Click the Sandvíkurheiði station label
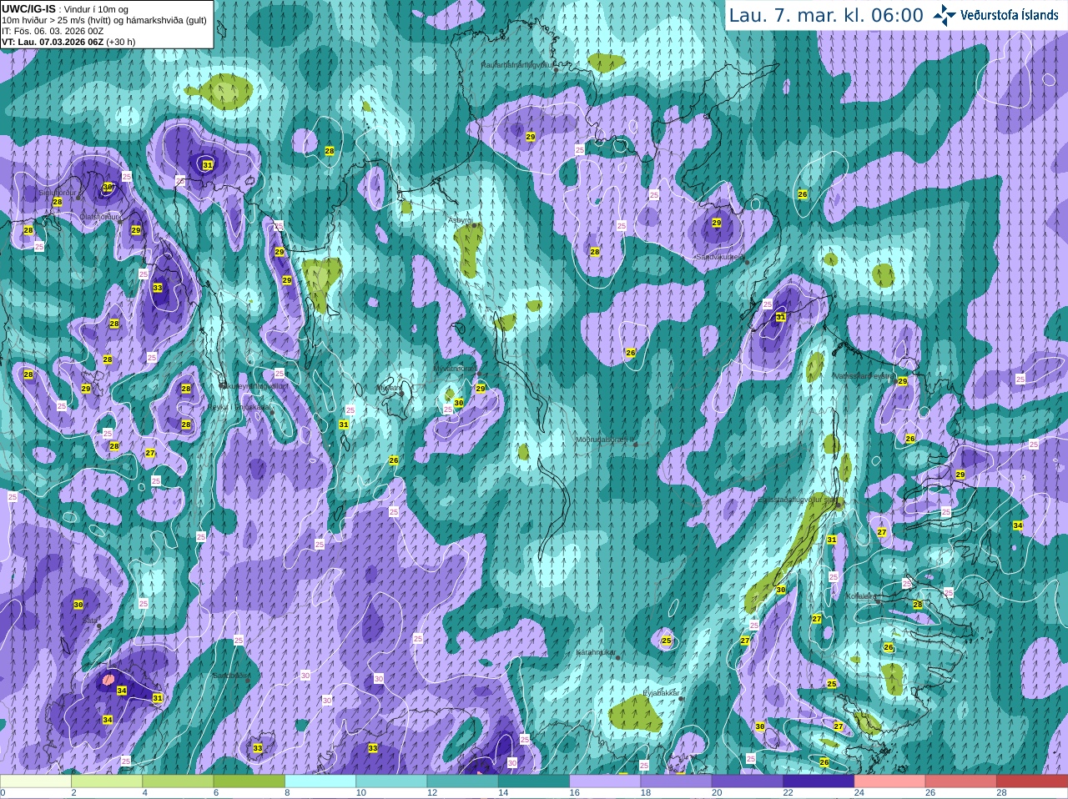The height and width of the screenshot is (799, 1068). tap(720, 257)
